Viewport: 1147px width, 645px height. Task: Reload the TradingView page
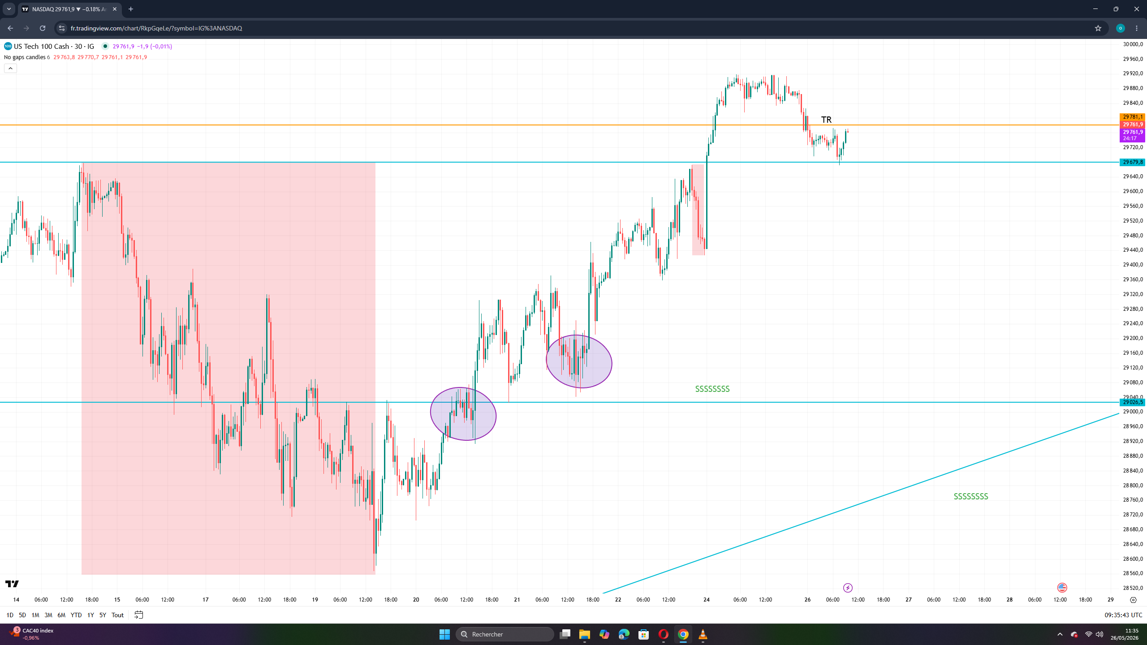point(43,28)
